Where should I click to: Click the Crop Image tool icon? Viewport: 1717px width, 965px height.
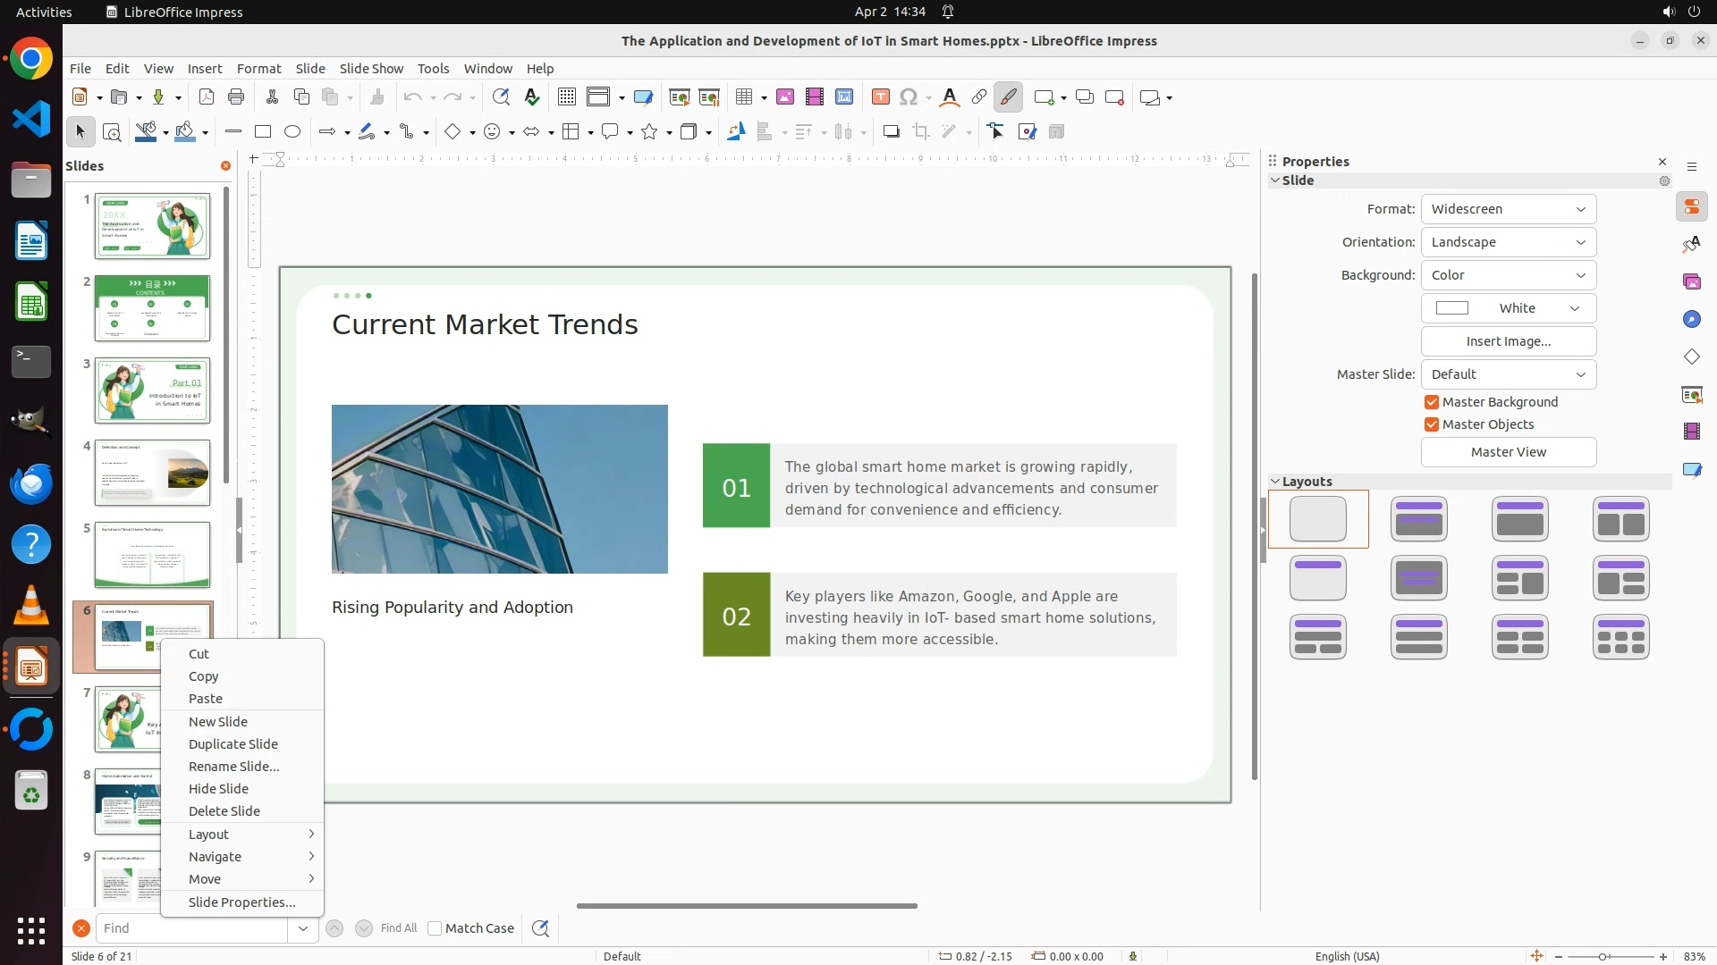920,132
